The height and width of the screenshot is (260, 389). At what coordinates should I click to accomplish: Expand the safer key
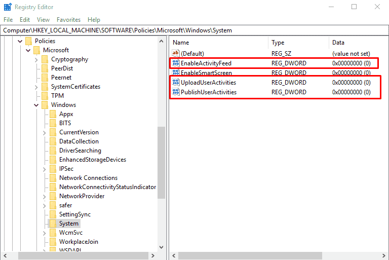pos(45,206)
